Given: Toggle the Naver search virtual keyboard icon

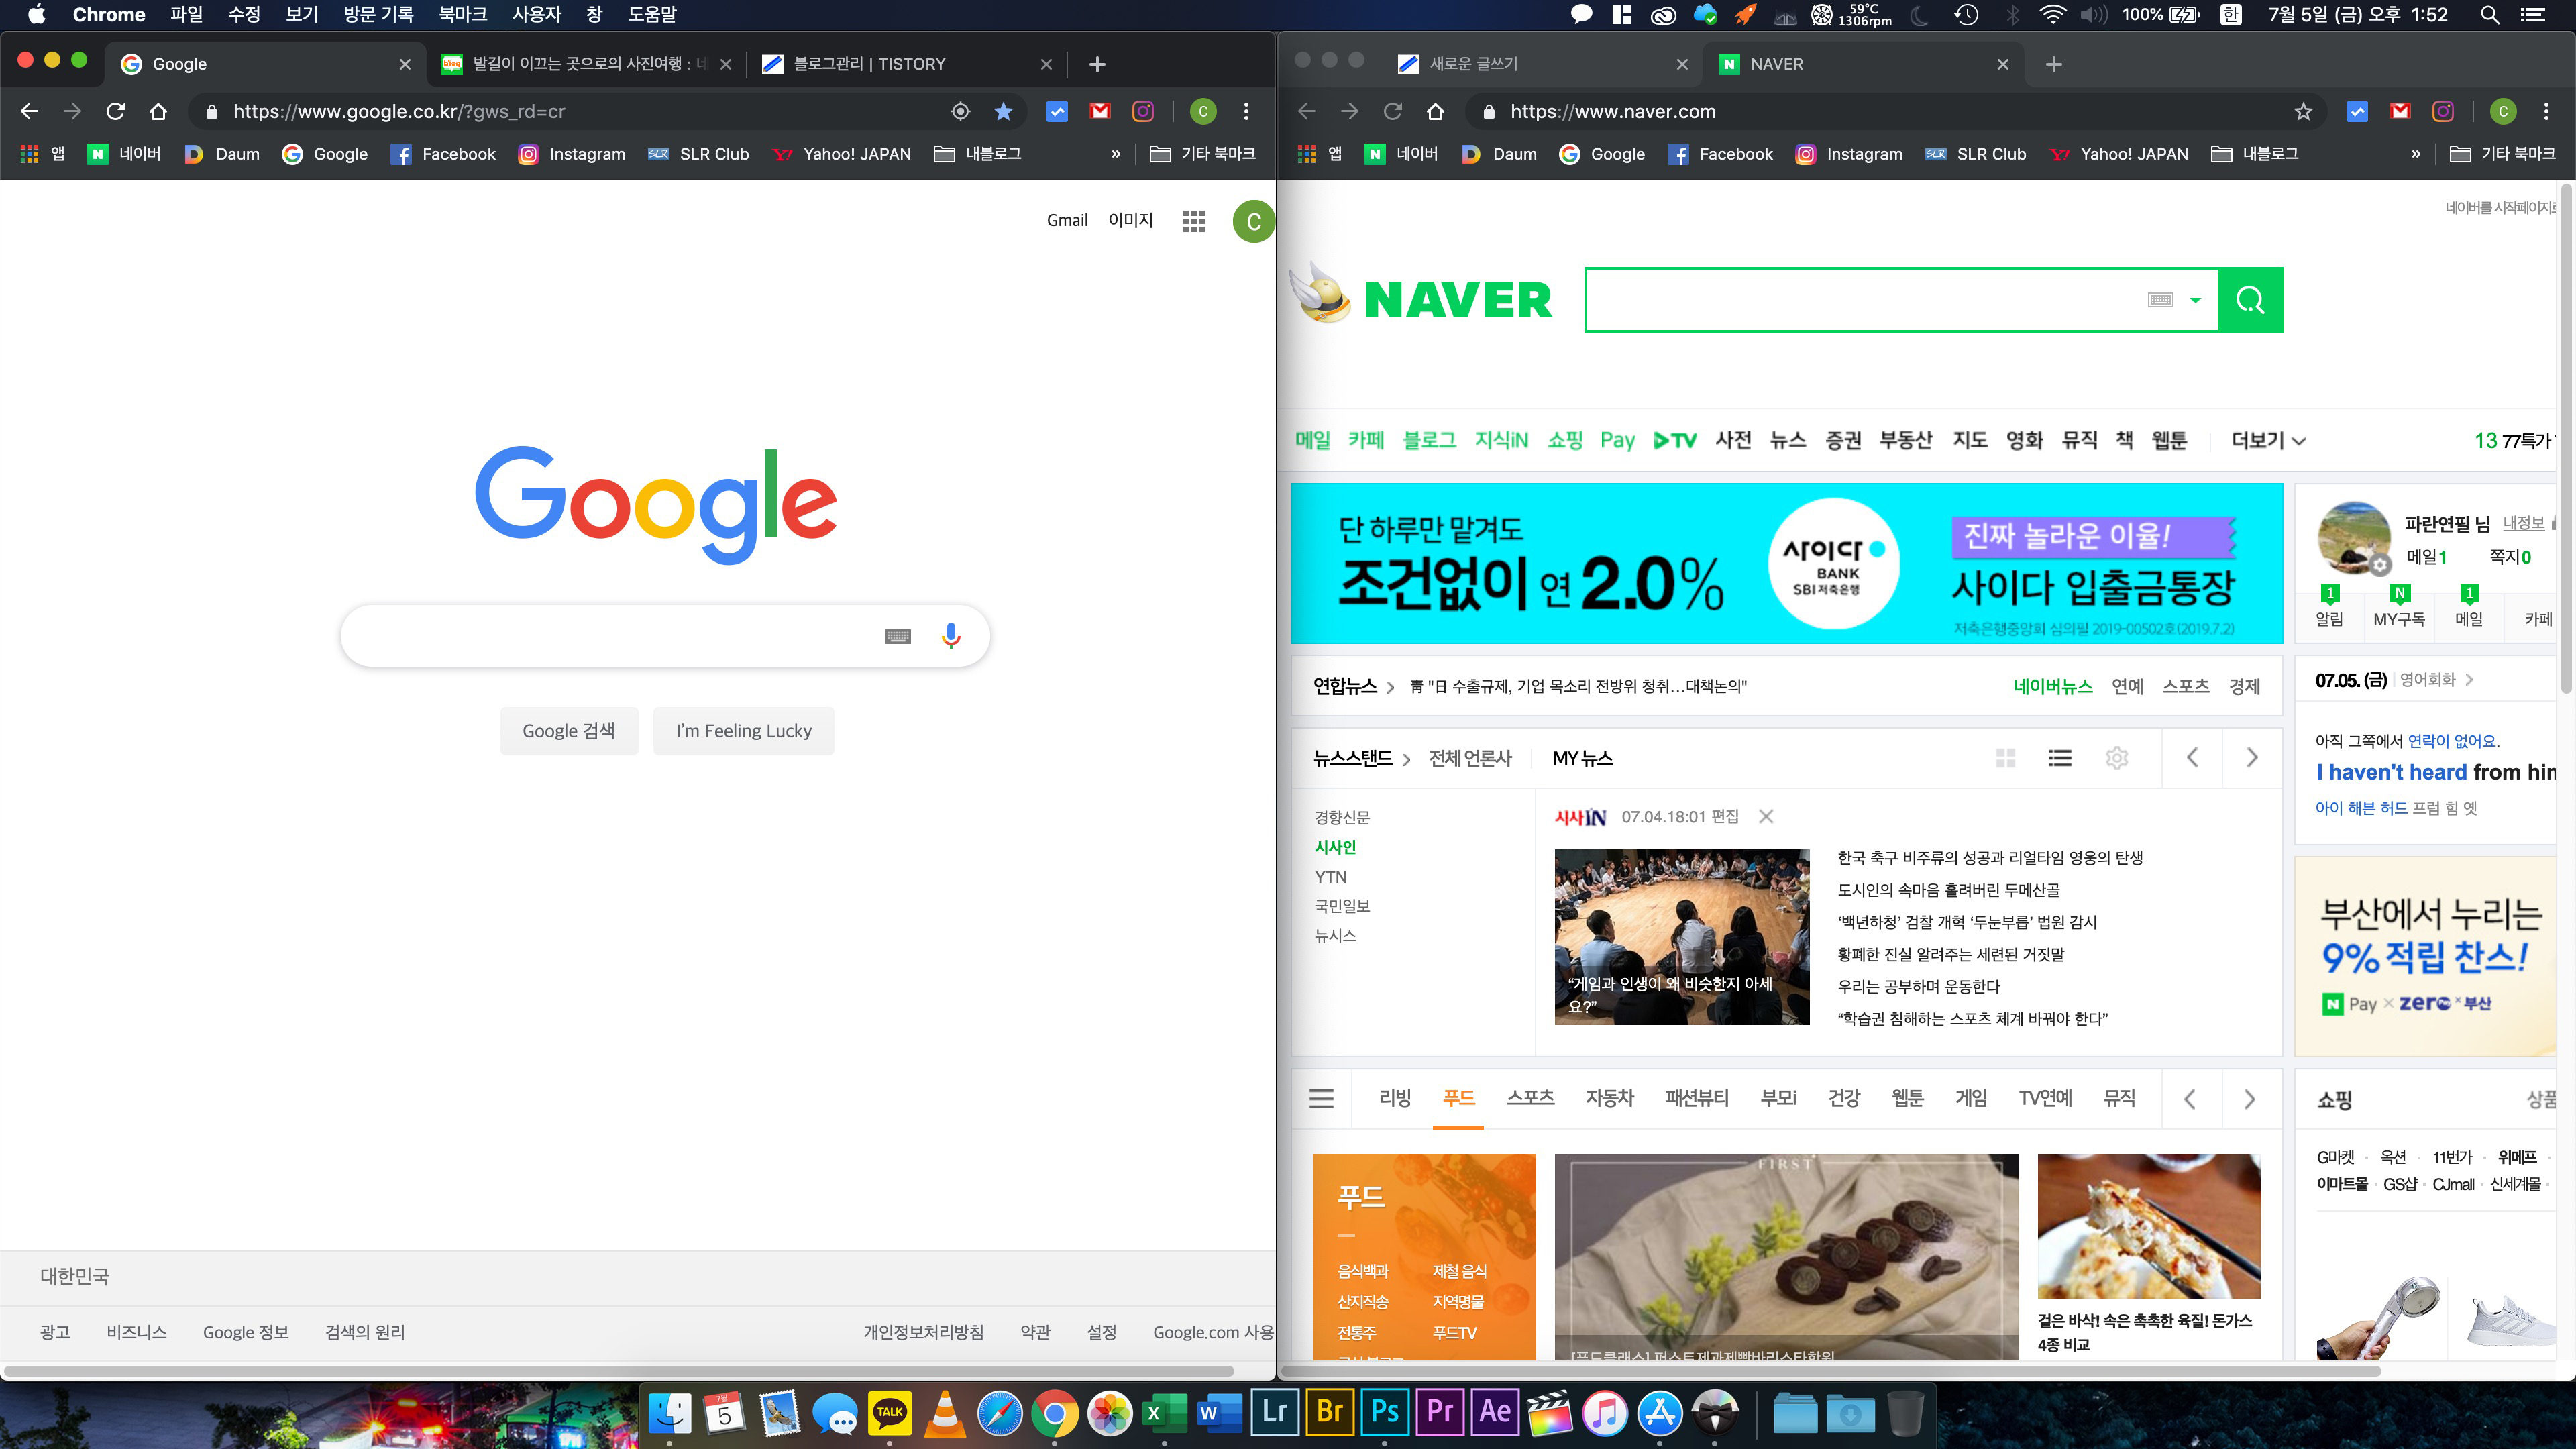Looking at the screenshot, I should (x=2160, y=300).
